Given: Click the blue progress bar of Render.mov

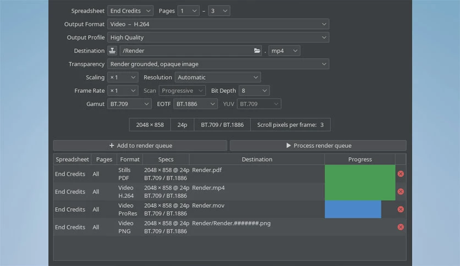Looking at the screenshot, I should [353, 209].
